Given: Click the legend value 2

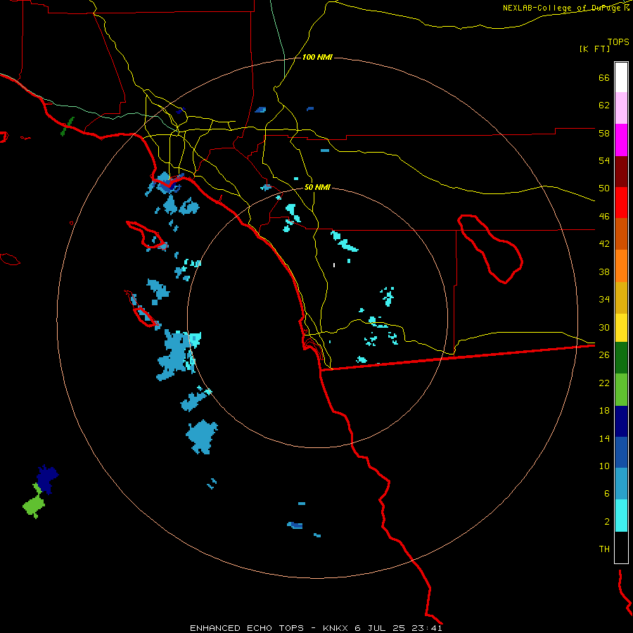Looking at the screenshot, I should pyautogui.click(x=607, y=521).
